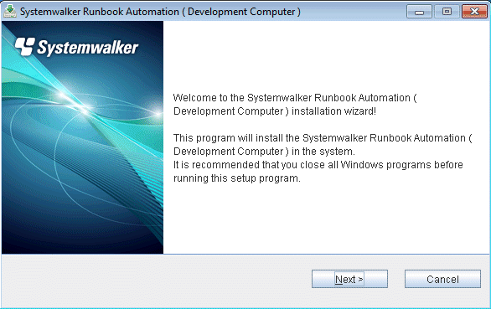Click the 'It is recommended that you close' line
Image resolution: width=491 pixels, height=309 pixels.
click(318, 165)
